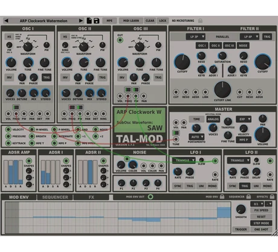Click the Clear button
This screenshot has height=252, width=278.
150,21
